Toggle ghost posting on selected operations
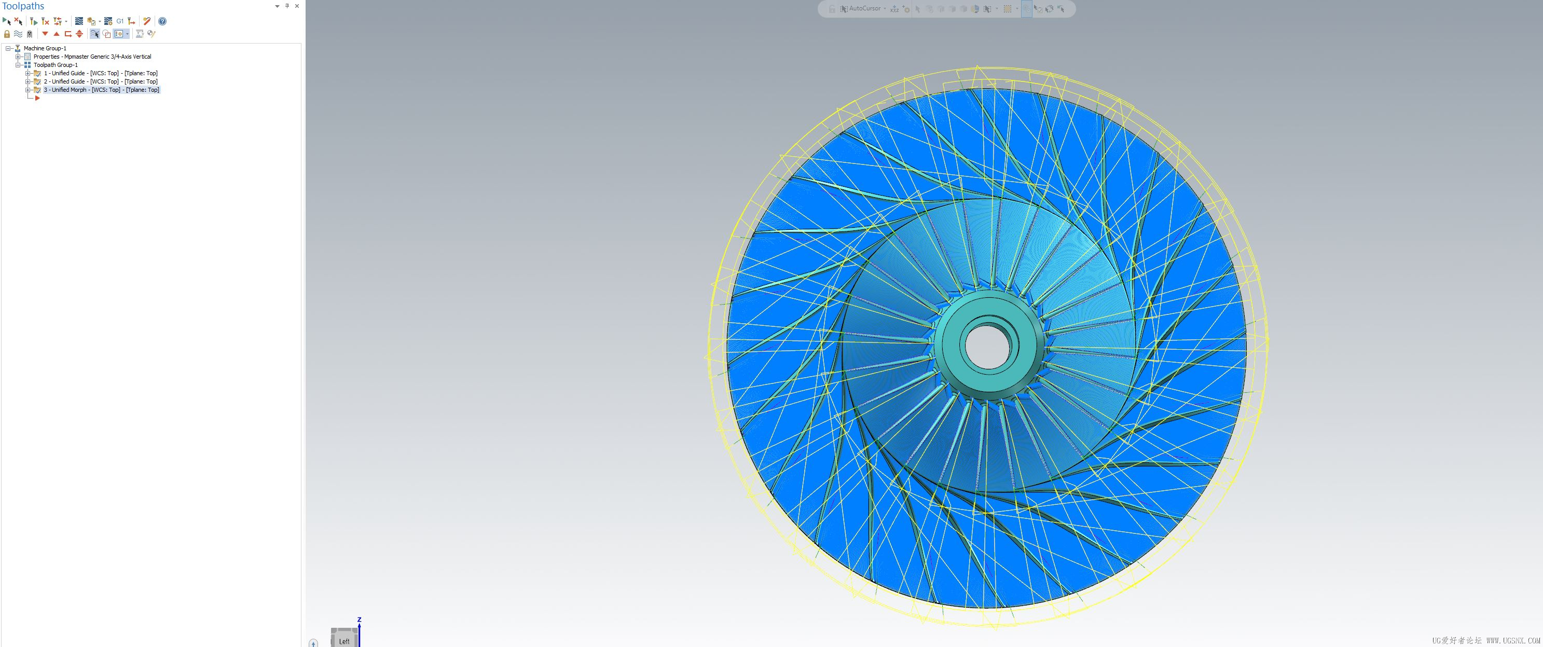Screen dimensions: 1543x647 [30, 34]
